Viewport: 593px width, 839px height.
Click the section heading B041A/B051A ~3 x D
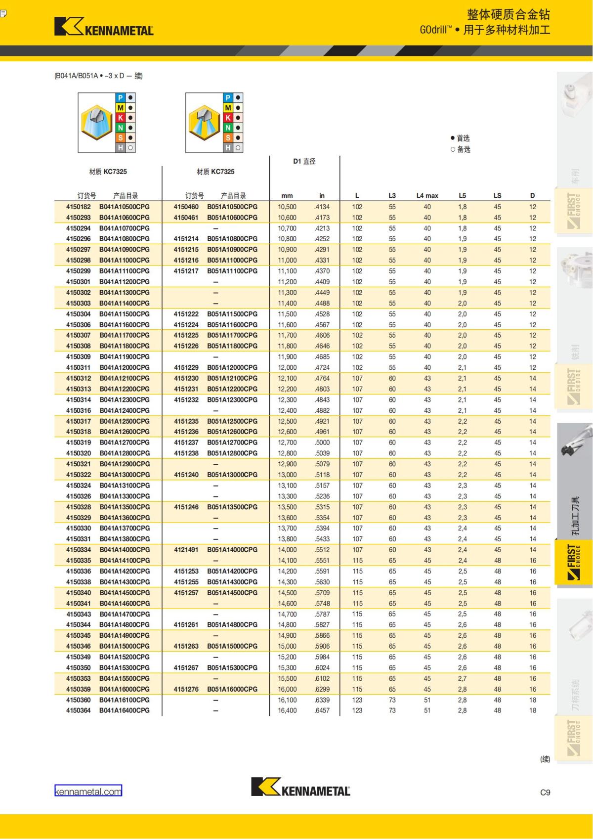pyautogui.click(x=98, y=76)
